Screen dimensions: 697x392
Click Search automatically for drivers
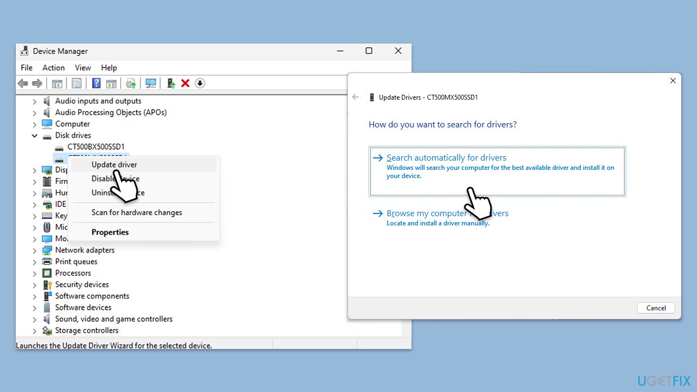pyautogui.click(x=497, y=171)
